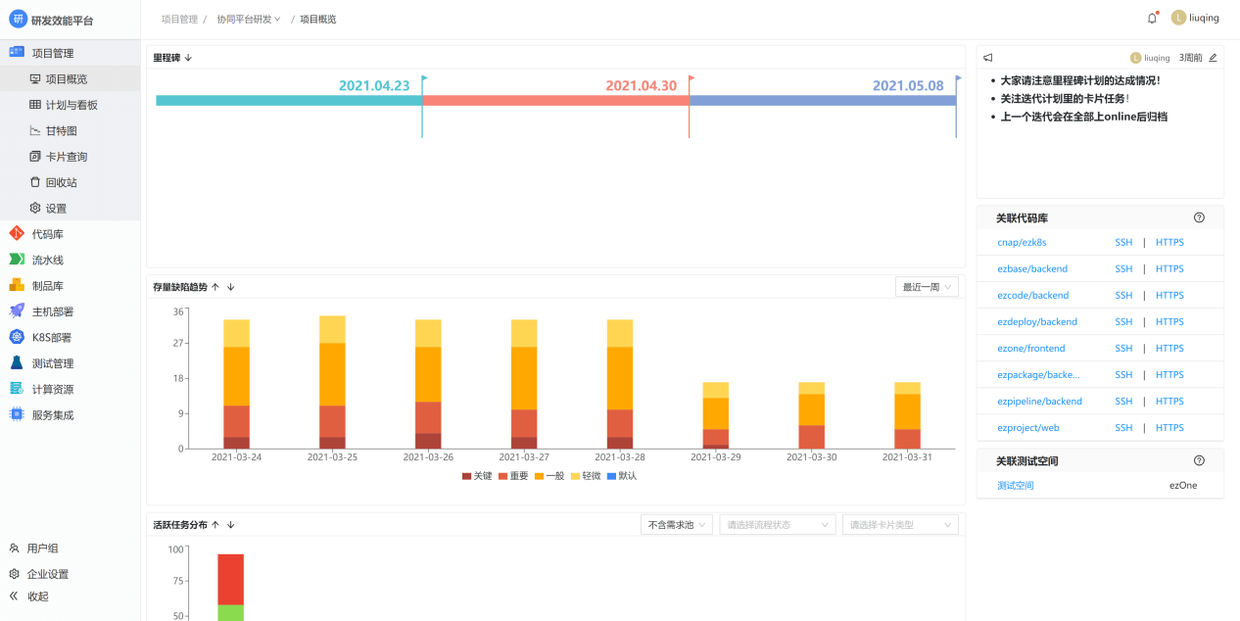The width and height of the screenshot is (1240, 621).
Task: Collapse the sidebar with 收起
Action: [37, 596]
